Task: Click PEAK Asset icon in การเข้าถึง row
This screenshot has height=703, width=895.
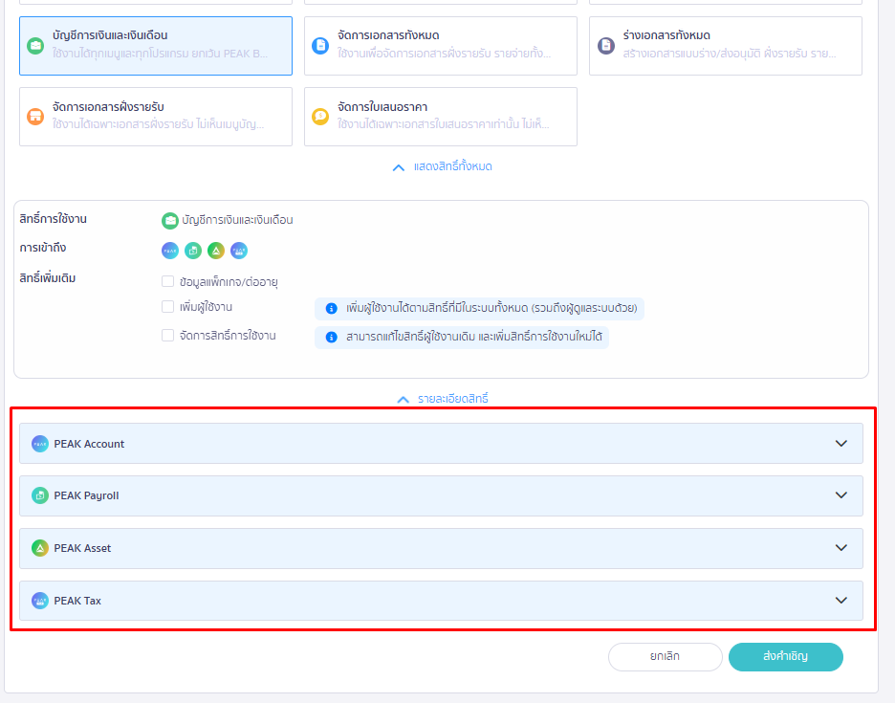Action: (216, 251)
